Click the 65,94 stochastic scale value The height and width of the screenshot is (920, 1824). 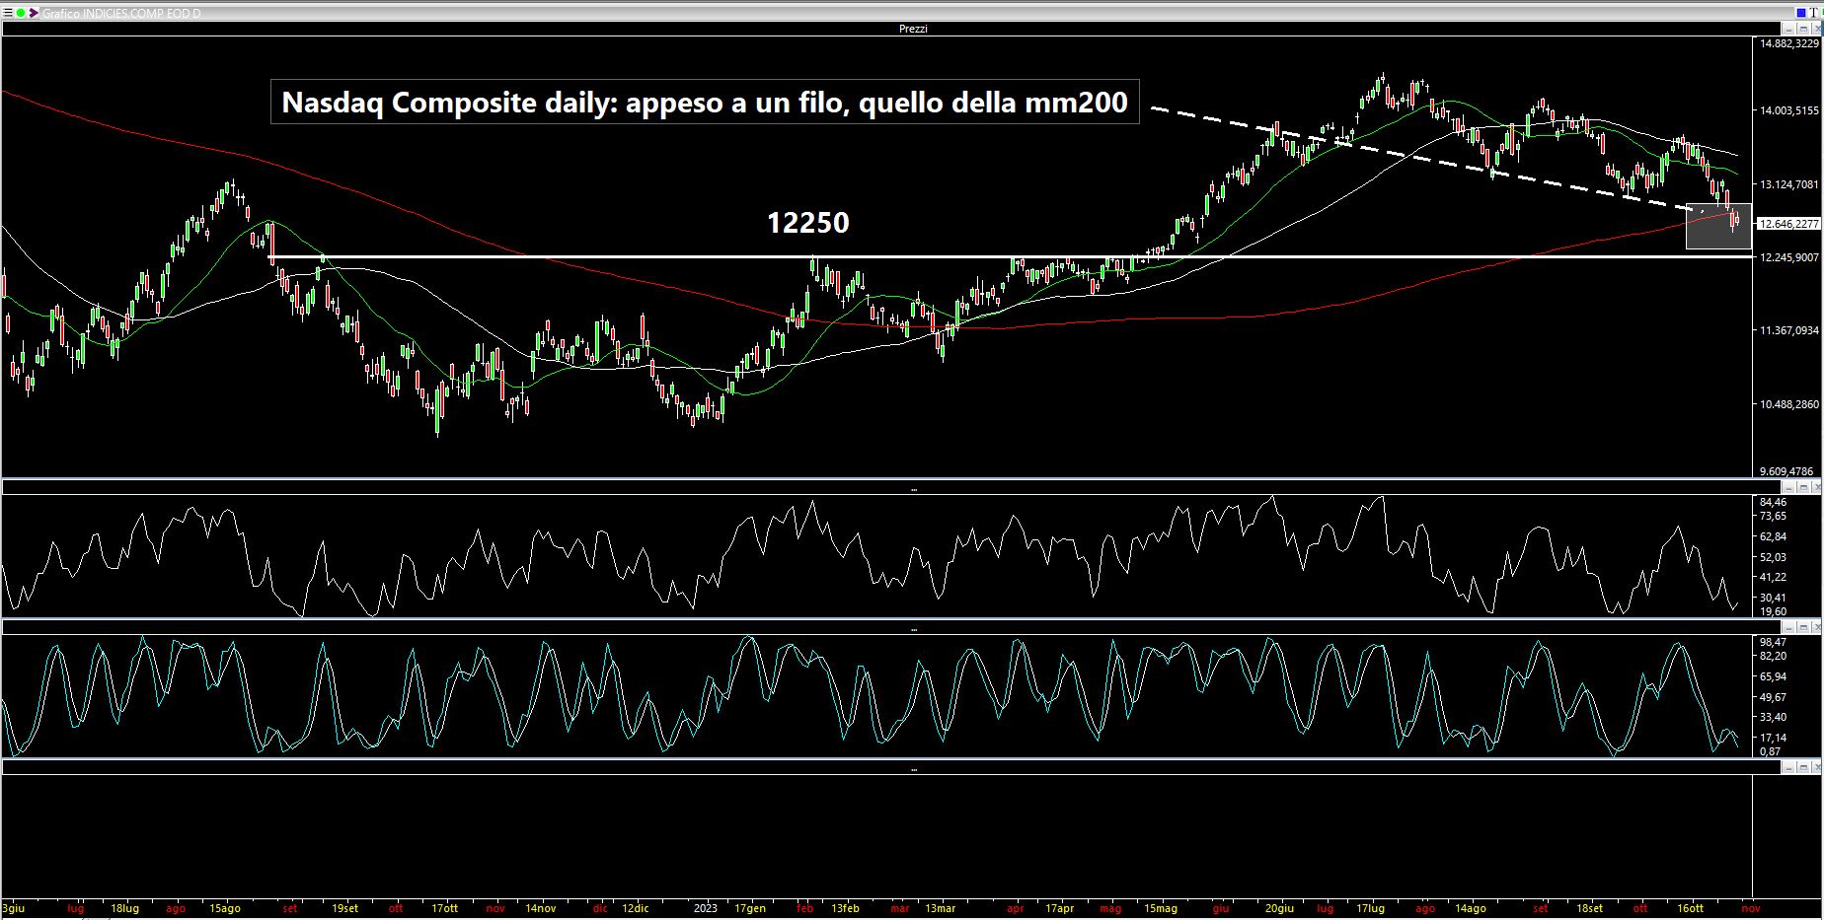click(1773, 676)
